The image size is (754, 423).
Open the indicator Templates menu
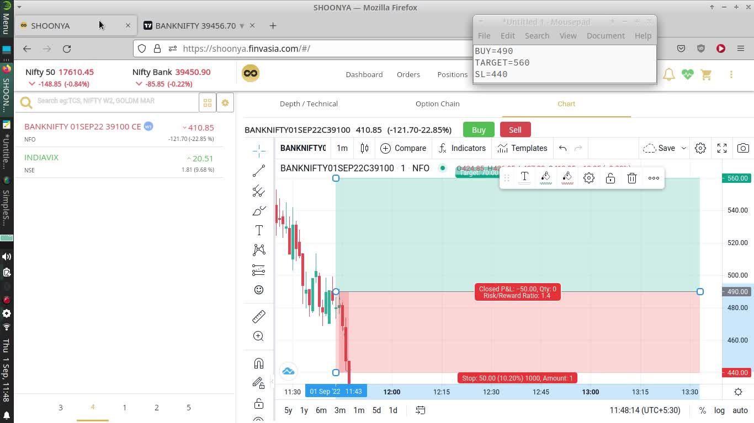(x=522, y=148)
